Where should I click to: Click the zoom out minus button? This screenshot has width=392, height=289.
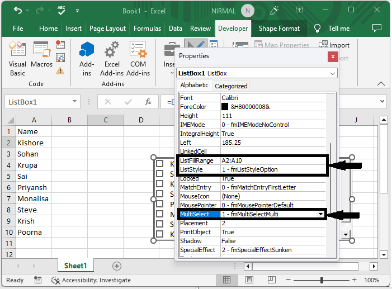tap(288, 280)
